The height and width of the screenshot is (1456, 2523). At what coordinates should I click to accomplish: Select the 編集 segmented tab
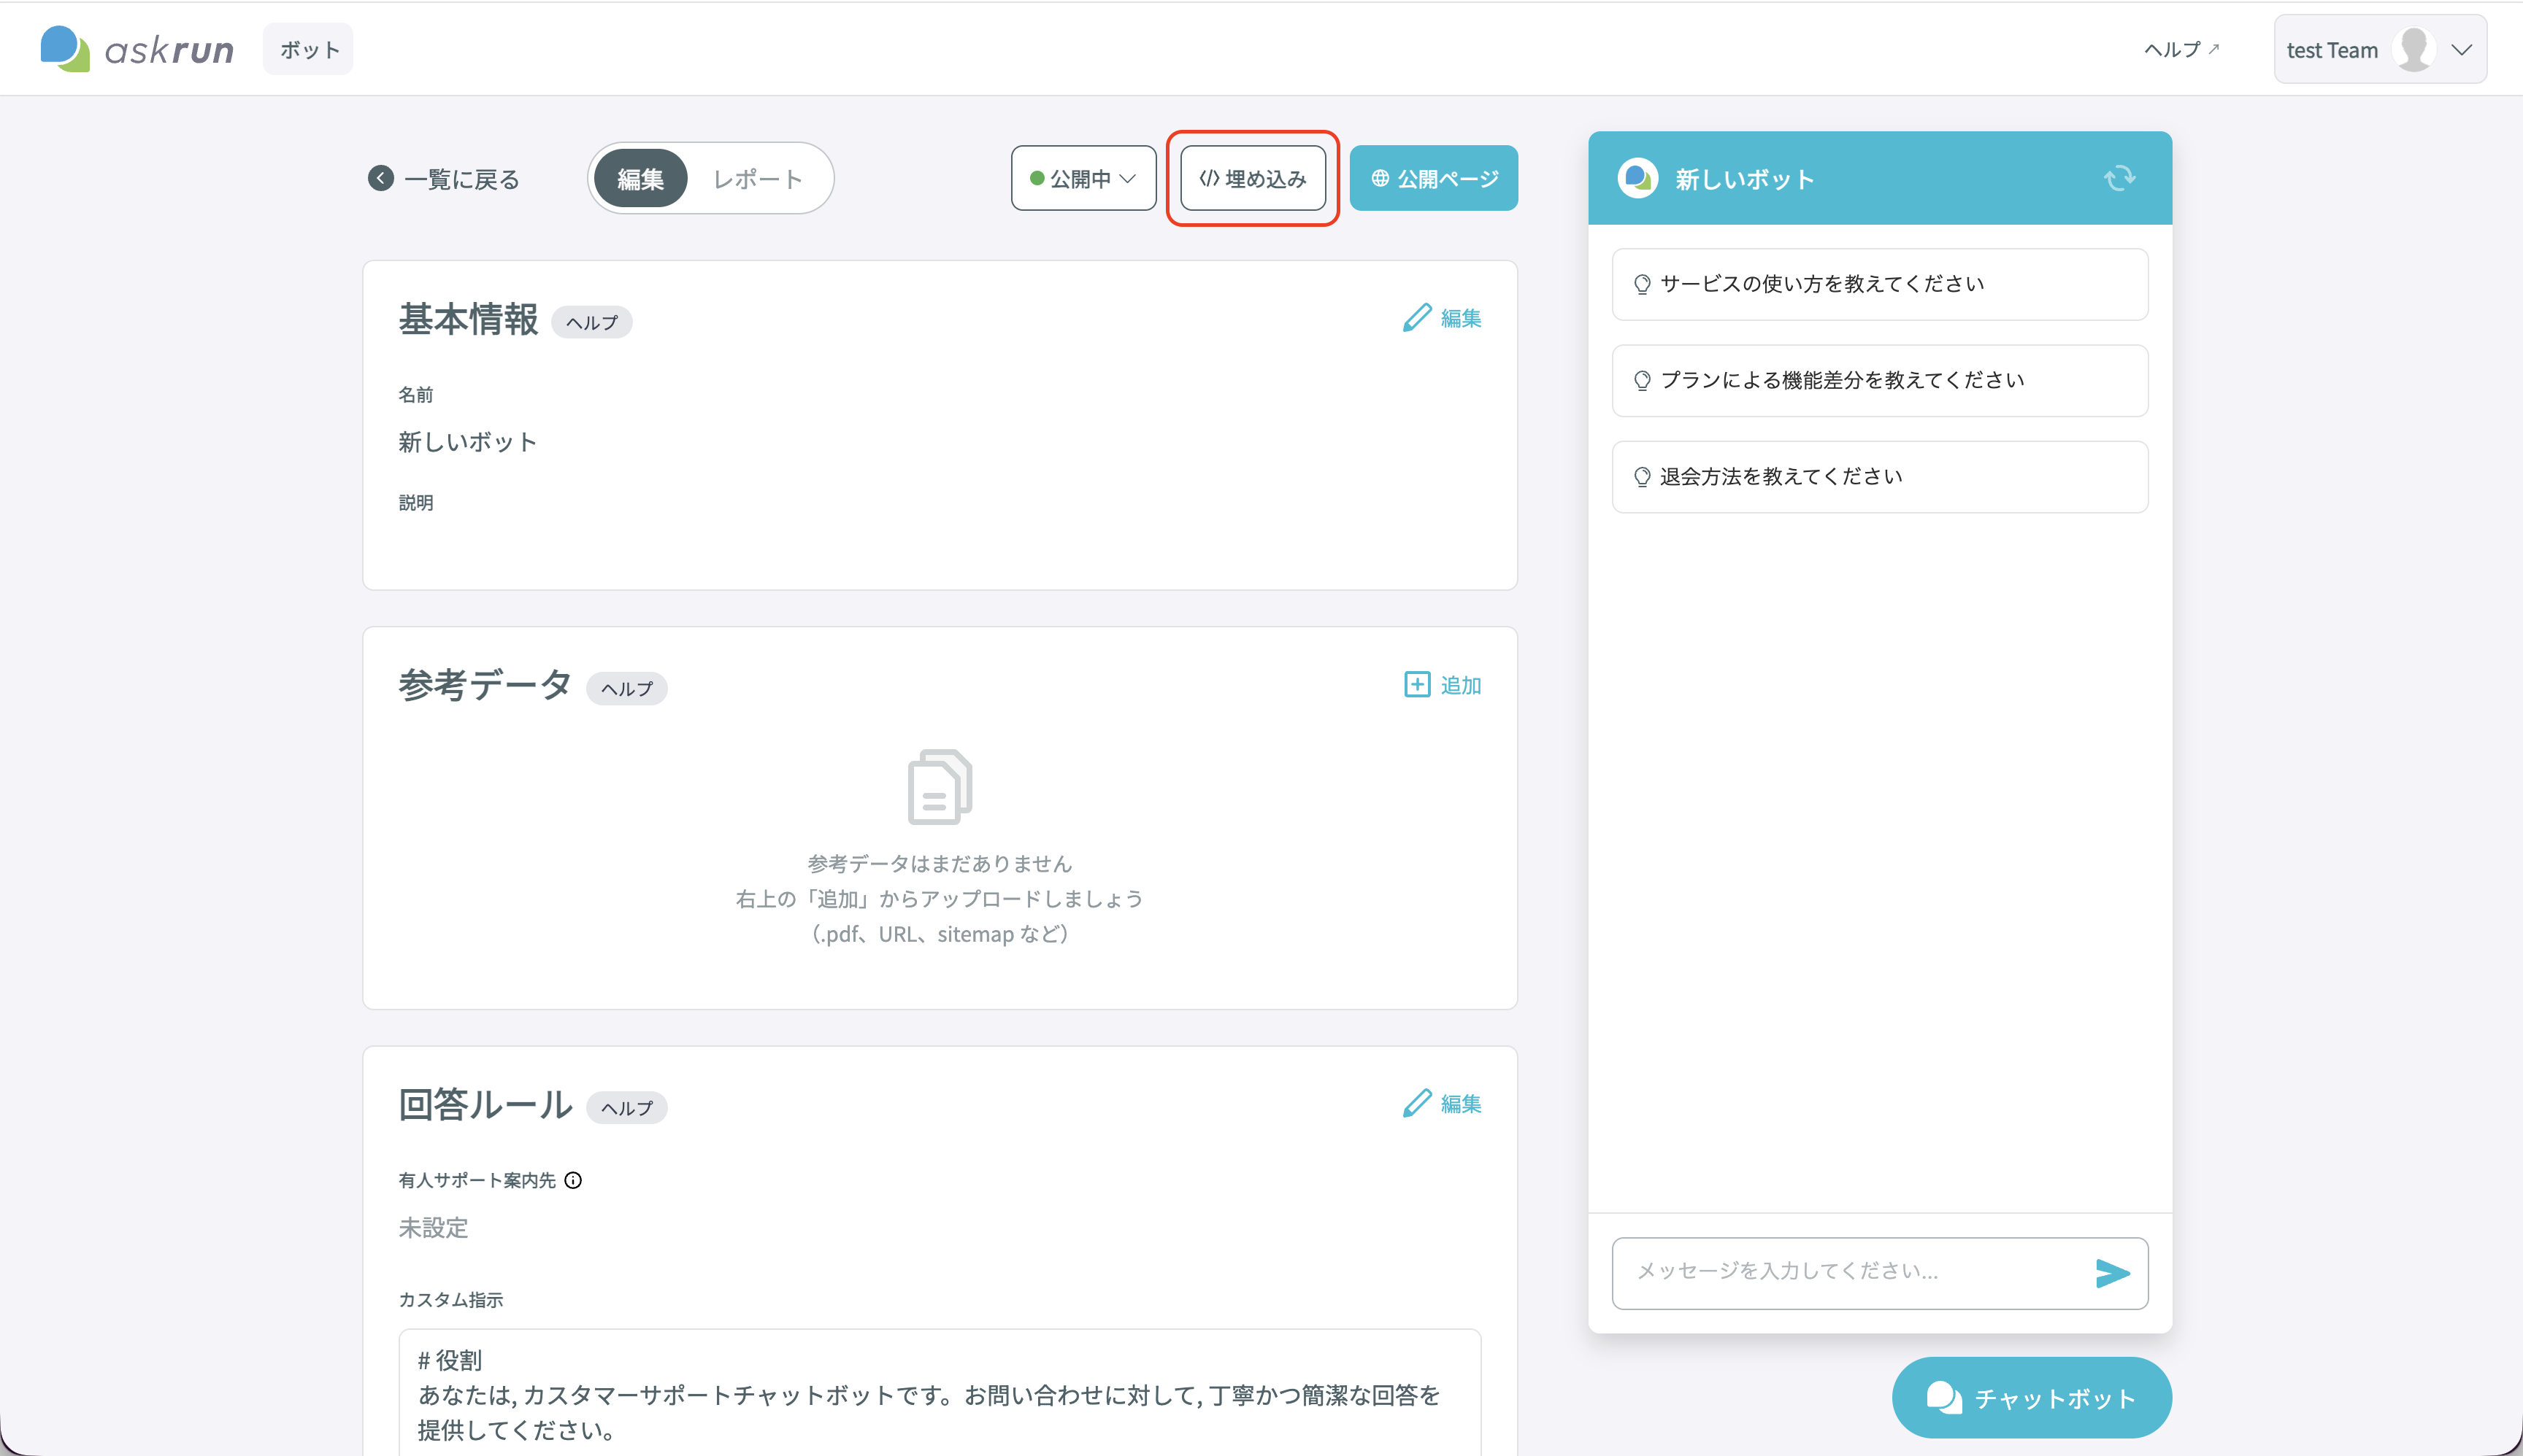[640, 178]
